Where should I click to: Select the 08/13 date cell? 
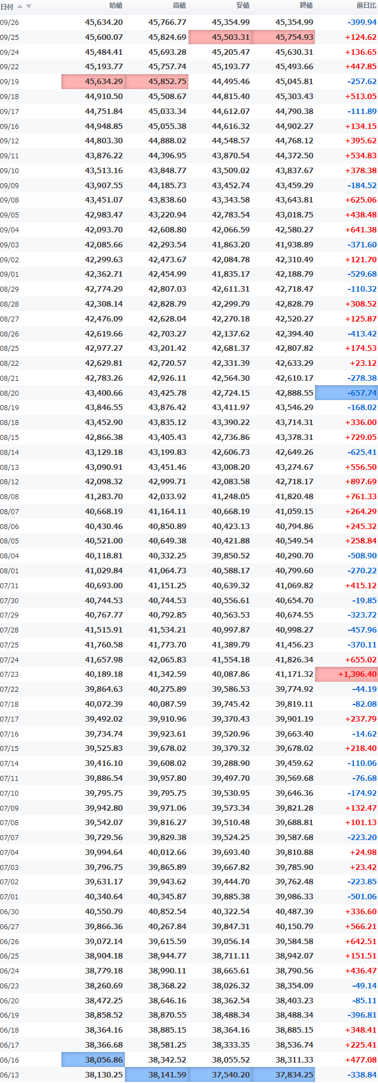pyautogui.click(x=9, y=467)
